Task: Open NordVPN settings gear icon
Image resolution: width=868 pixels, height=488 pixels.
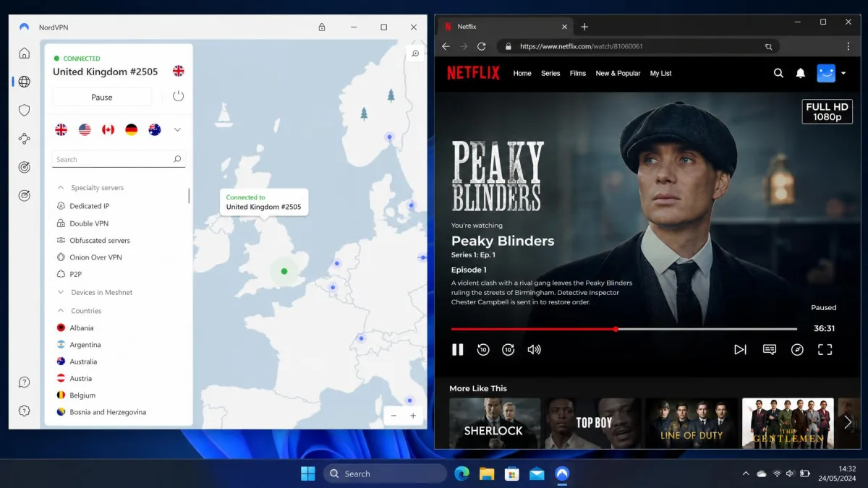Action: (25, 411)
